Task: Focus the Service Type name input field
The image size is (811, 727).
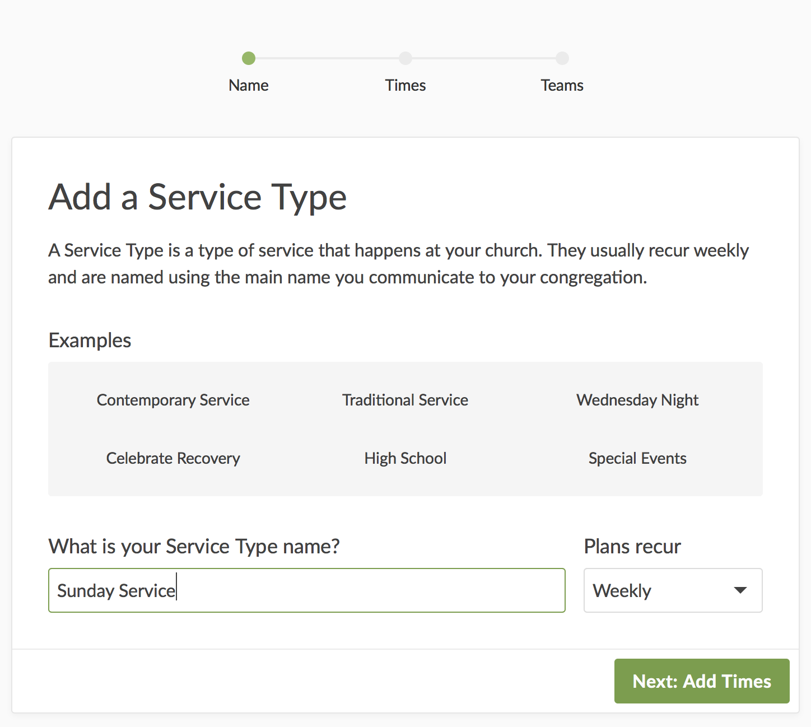Action: (307, 590)
